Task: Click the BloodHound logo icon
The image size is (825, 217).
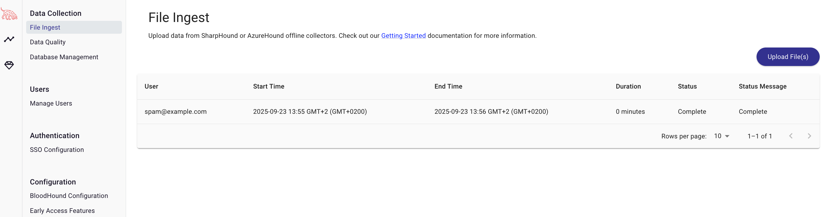Action: click(9, 14)
